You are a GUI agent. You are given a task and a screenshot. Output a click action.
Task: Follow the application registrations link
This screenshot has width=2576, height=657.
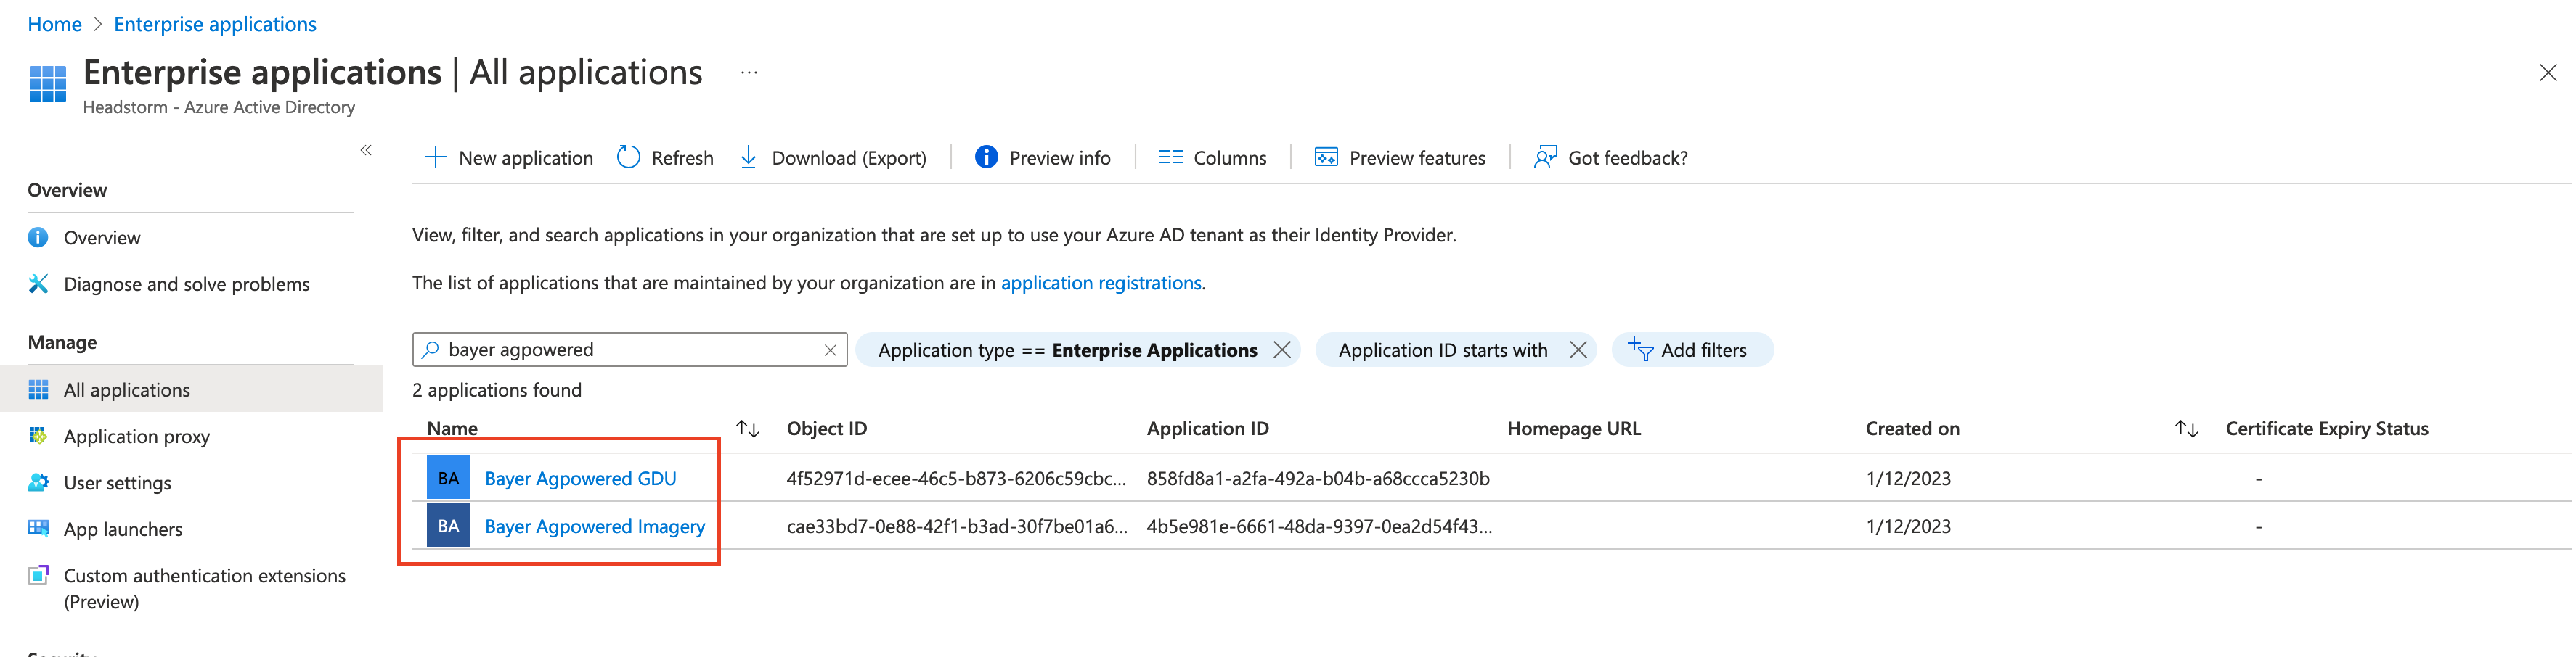1101,283
